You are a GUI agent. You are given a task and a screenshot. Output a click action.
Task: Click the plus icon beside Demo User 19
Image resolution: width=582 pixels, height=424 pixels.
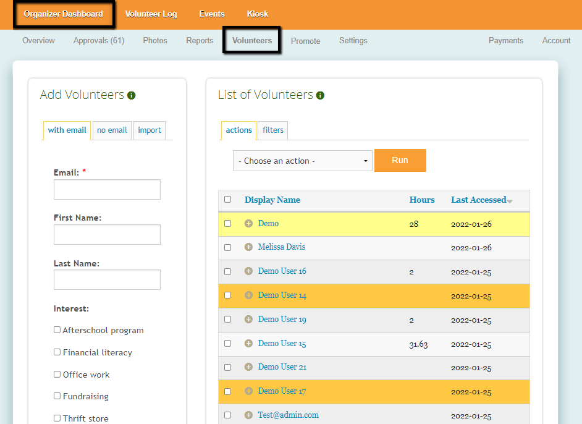248,320
